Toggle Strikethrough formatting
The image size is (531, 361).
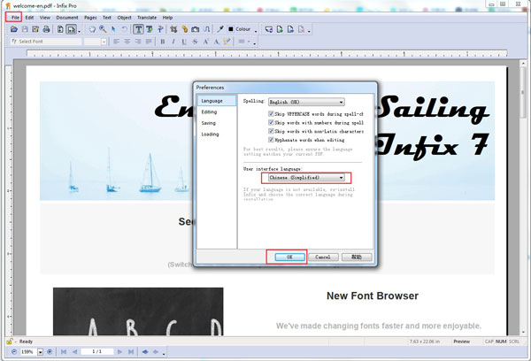pos(195,42)
